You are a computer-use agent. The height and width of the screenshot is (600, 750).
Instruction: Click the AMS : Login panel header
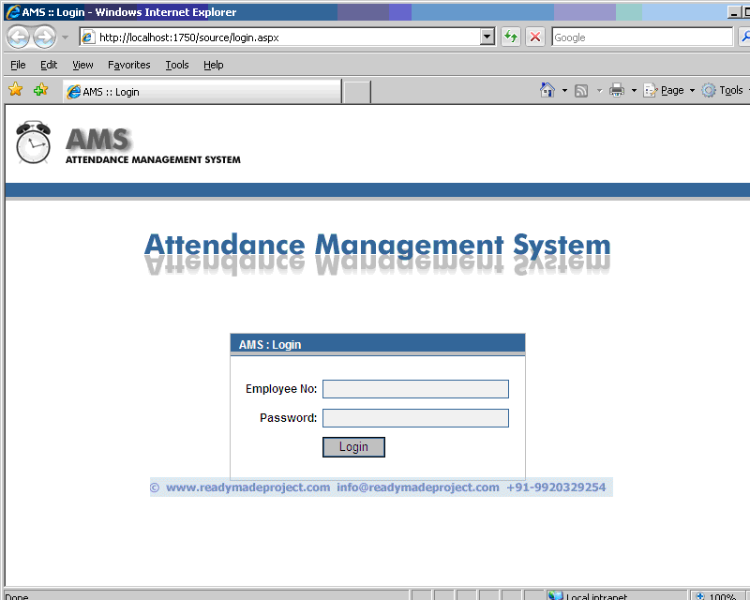pyautogui.click(x=378, y=344)
